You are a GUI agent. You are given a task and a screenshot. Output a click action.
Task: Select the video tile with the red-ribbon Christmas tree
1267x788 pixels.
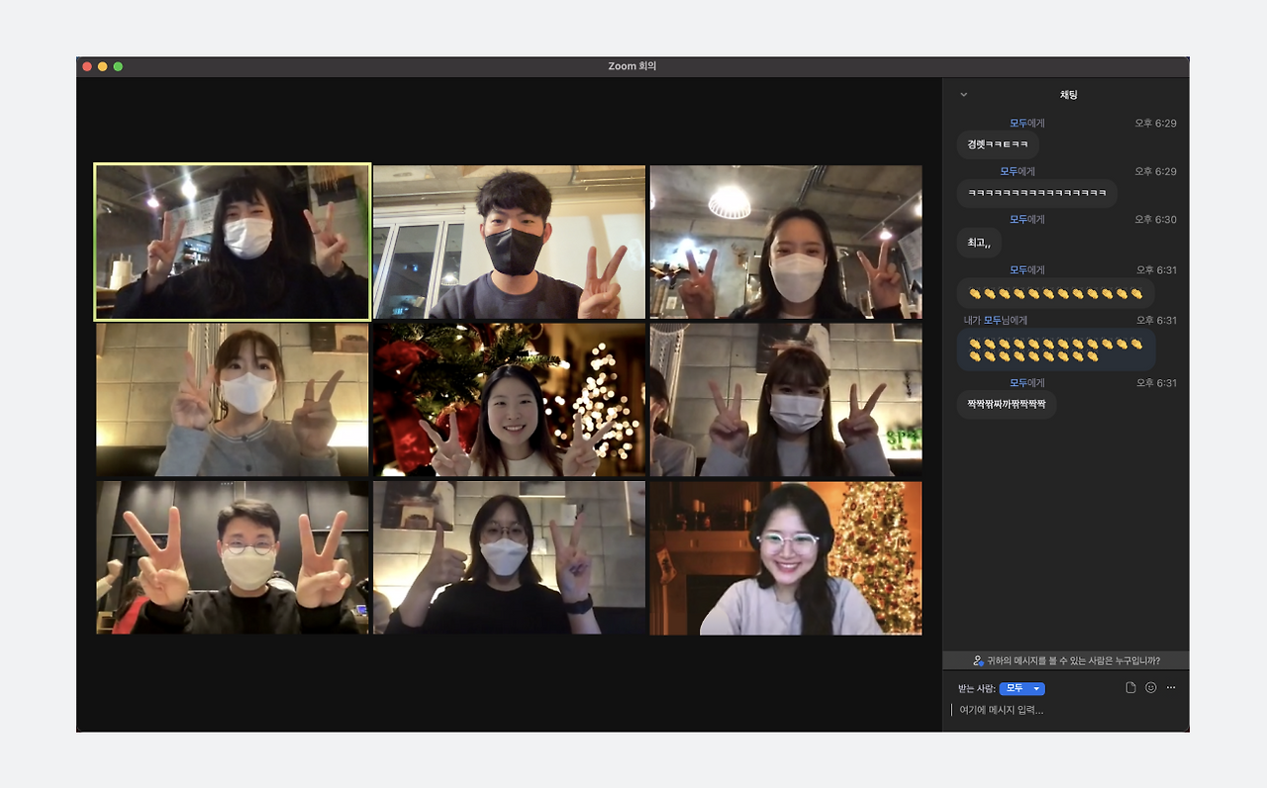click(x=509, y=400)
